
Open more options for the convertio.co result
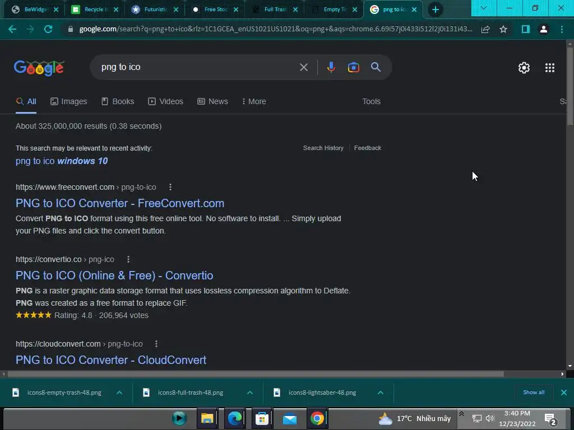pyautogui.click(x=128, y=259)
